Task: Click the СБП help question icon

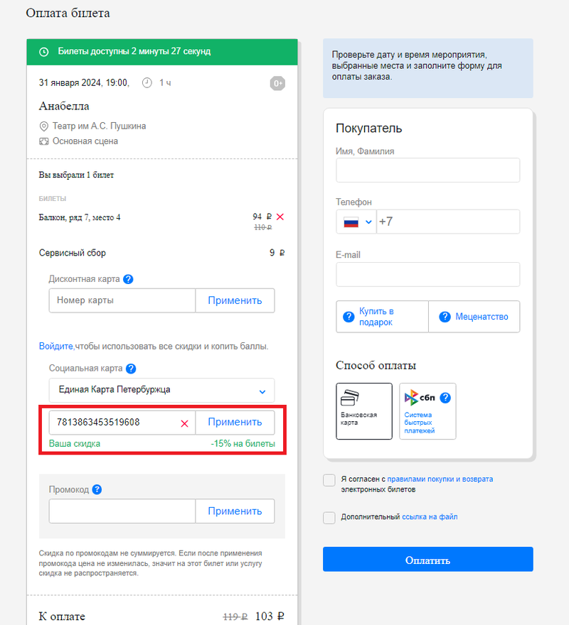Action: click(x=445, y=398)
